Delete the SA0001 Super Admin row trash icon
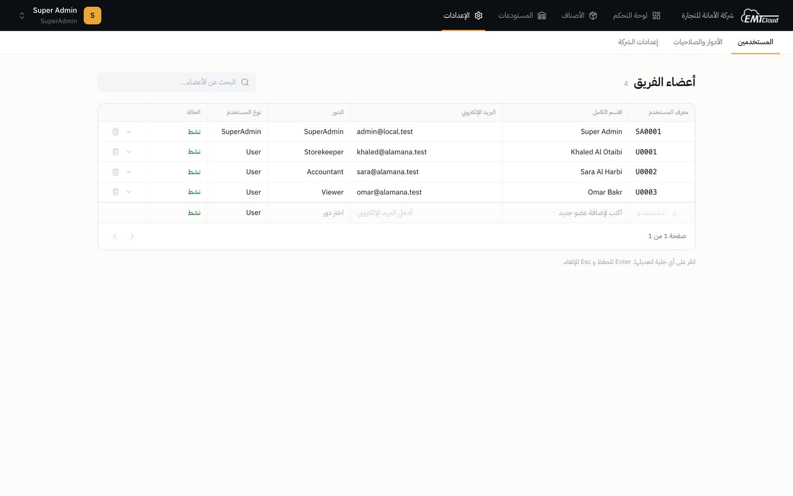Screen dimensions: 793x496 (115, 132)
